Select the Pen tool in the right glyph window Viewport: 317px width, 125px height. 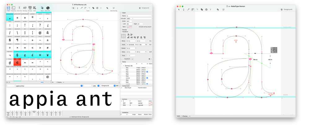(184, 10)
